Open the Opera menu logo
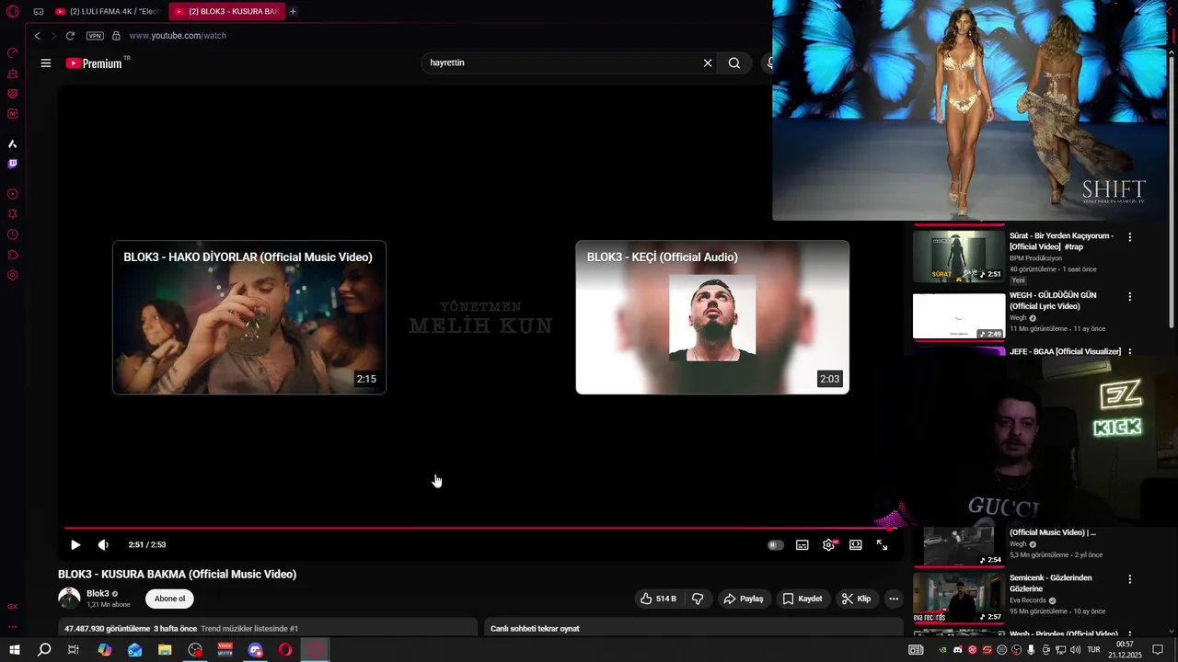The height and width of the screenshot is (662, 1178). coord(13,11)
